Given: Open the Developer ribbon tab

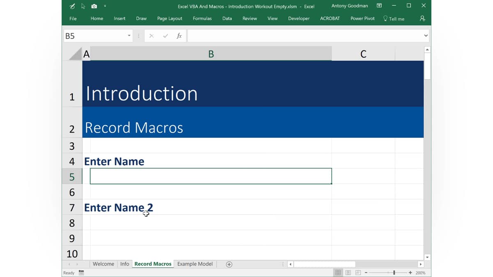Looking at the screenshot, I should [299, 18].
